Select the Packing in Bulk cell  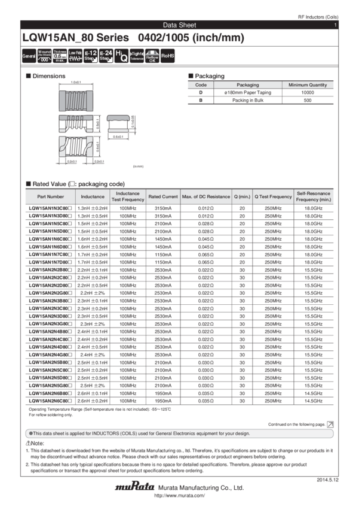(x=248, y=101)
